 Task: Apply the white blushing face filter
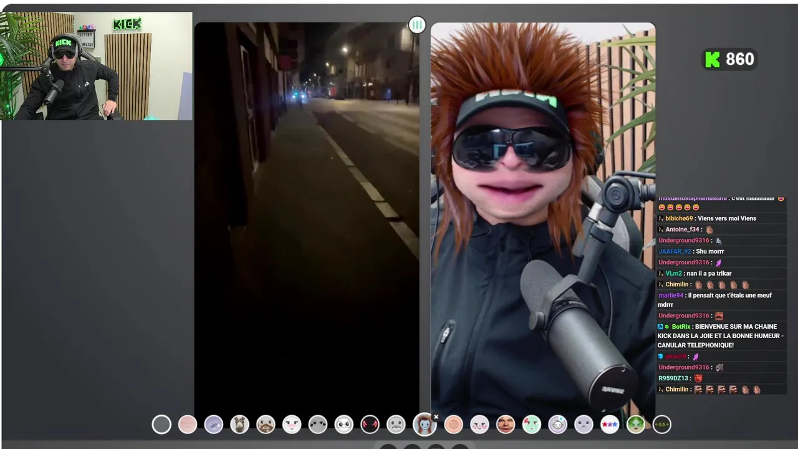[x=292, y=425]
